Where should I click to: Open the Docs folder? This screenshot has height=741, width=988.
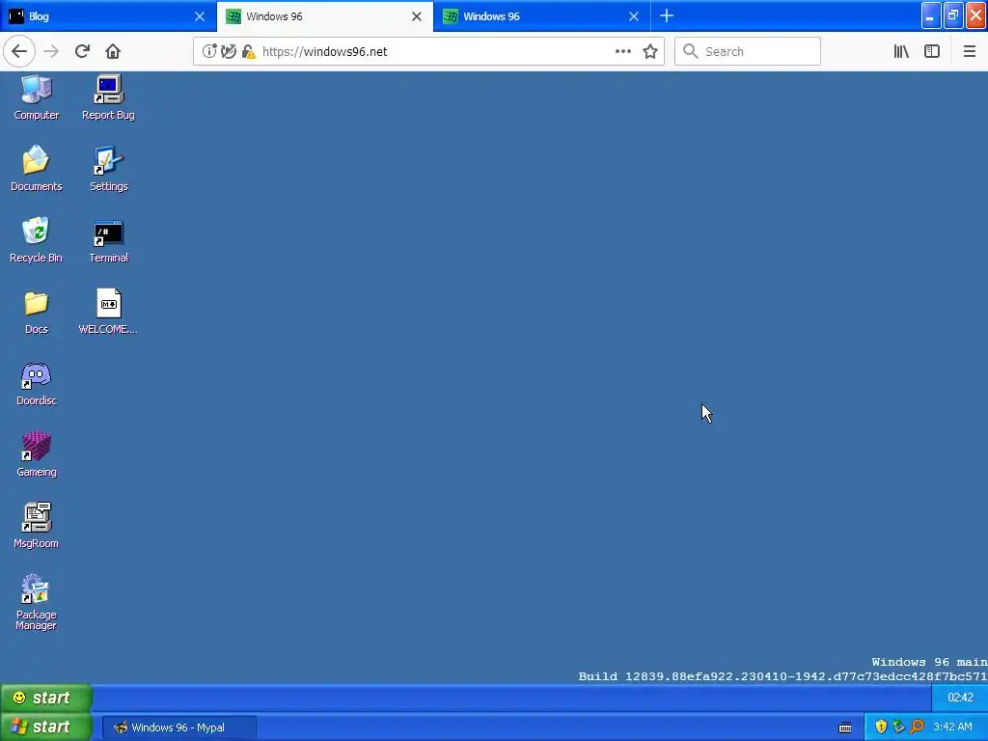[x=36, y=312]
